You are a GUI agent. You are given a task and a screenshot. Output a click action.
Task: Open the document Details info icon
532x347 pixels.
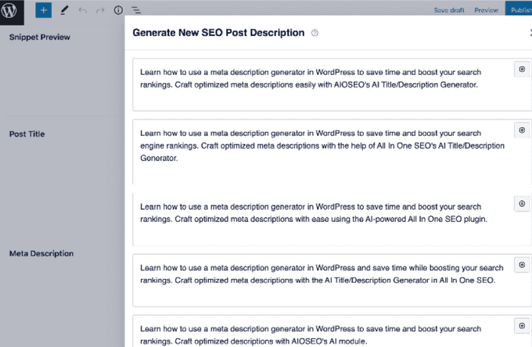tap(118, 11)
